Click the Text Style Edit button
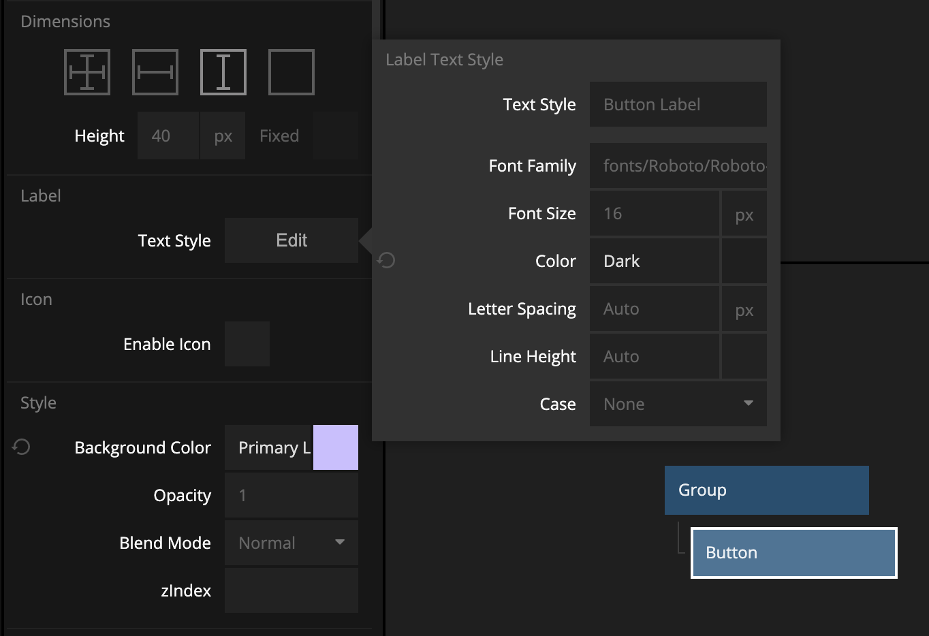Screen dimensions: 929x636 click(x=291, y=240)
